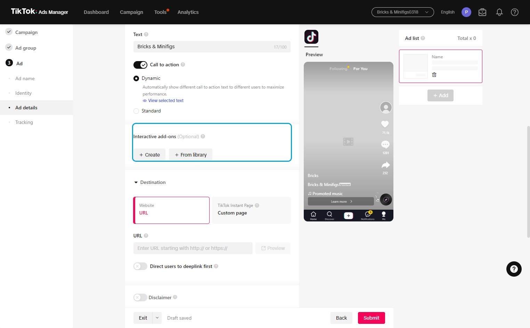
Task: Open the Analytics menu
Action: coord(188,12)
